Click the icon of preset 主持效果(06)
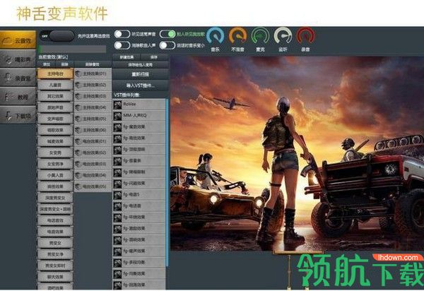 tap(78, 130)
